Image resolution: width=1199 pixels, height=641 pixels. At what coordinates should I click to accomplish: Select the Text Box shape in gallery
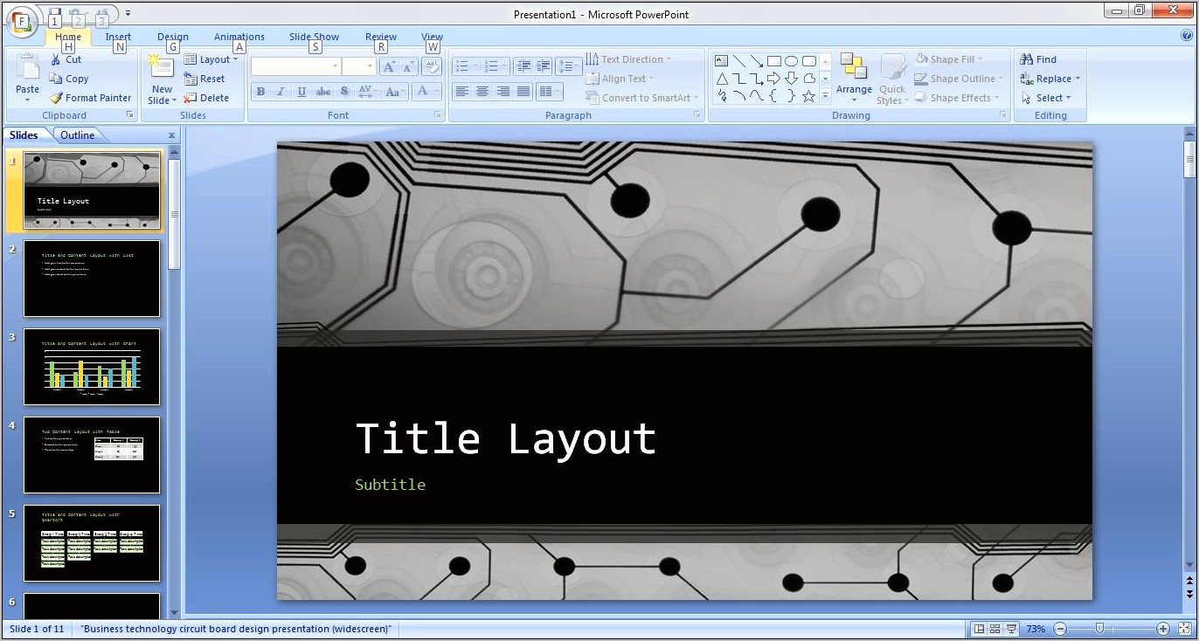722,61
